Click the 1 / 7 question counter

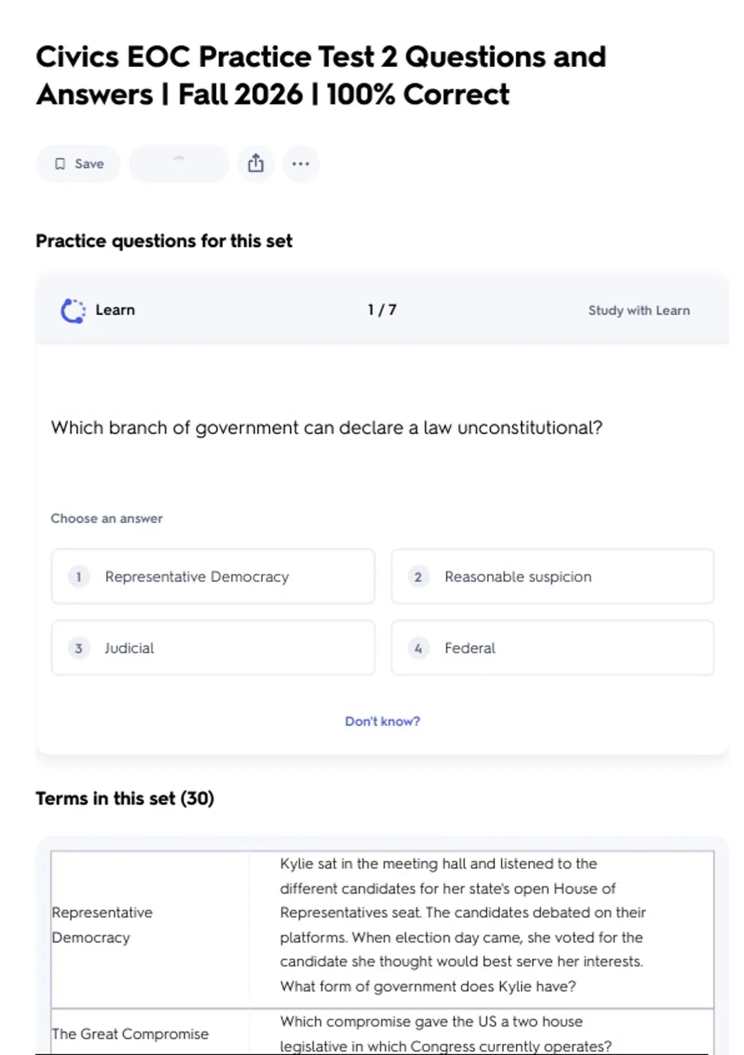coord(382,310)
